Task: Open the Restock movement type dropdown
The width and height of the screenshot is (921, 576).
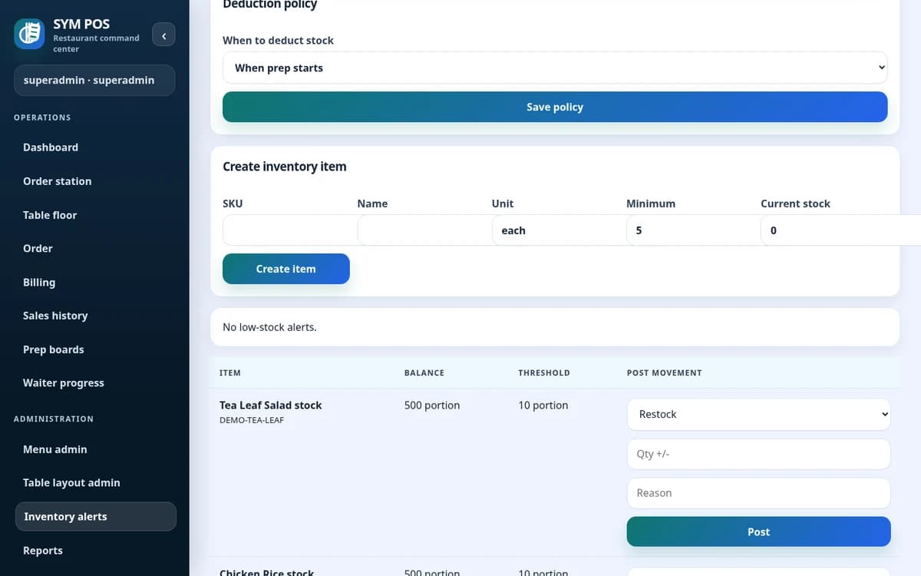Action: [758, 414]
